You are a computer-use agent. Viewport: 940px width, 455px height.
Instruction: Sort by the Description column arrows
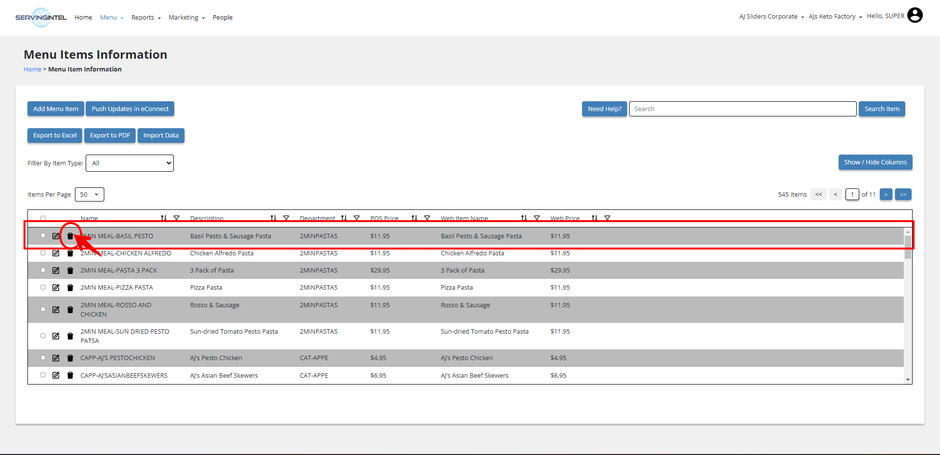[273, 218]
